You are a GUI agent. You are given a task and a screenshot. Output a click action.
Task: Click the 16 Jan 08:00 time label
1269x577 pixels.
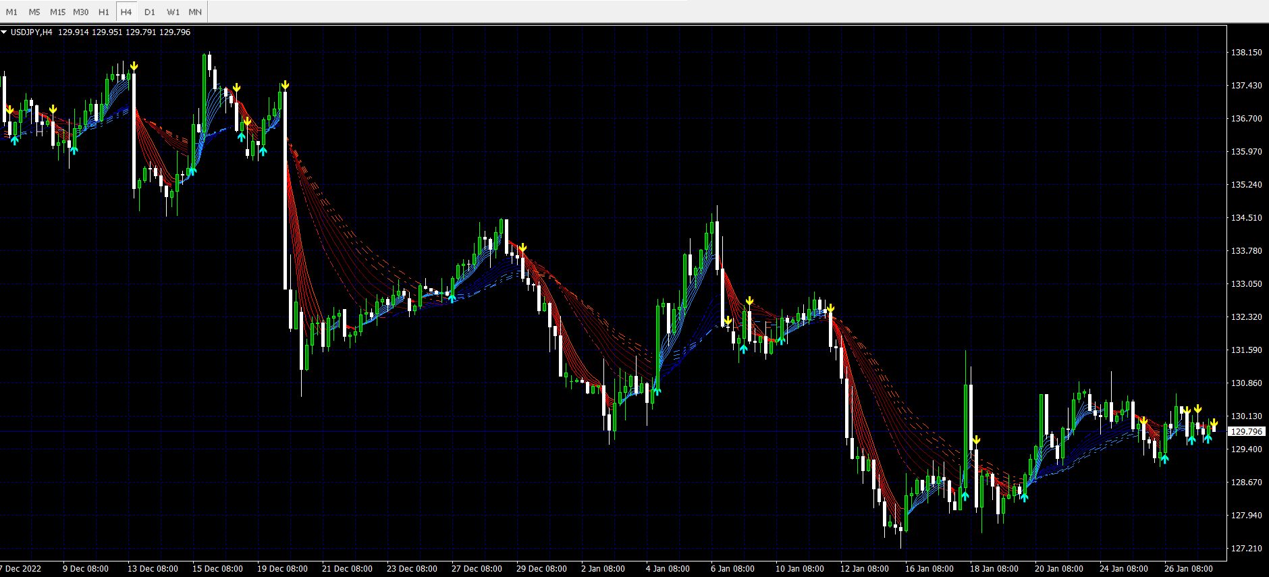pyautogui.click(x=929, y=568)
